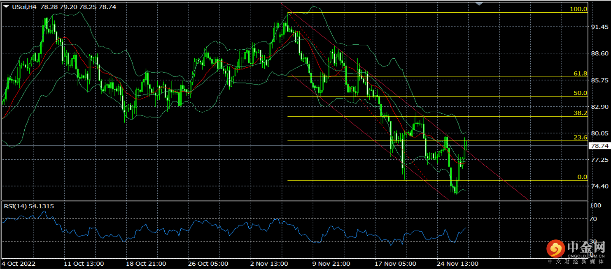Click the 24 Nov 13:00 time label
Image resolution: width=611 pixels, height=269 pixels.
tap(458, 263)
